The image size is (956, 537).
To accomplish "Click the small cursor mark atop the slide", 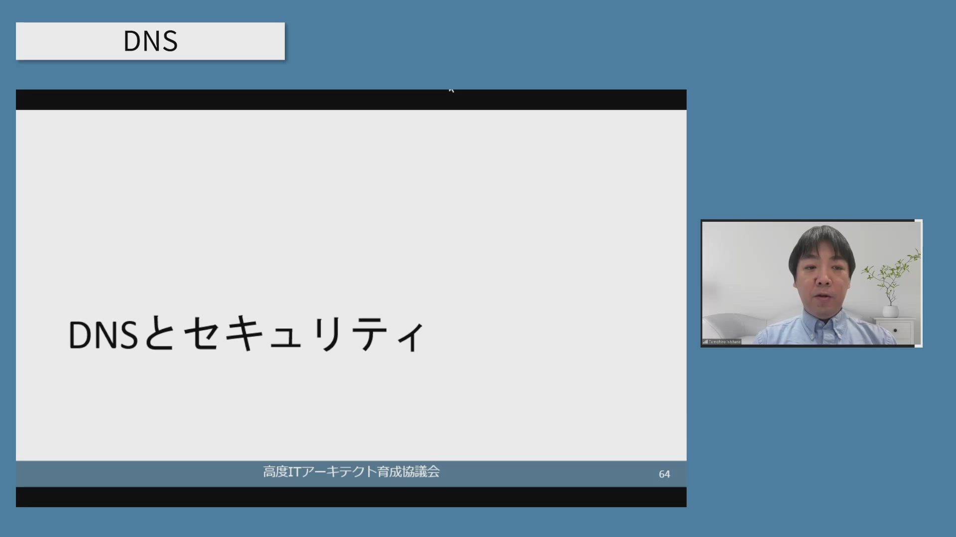I will [451, 90].
